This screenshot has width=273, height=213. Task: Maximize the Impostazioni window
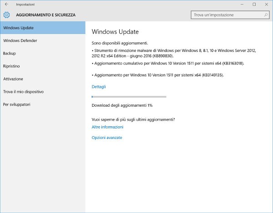click(x=254, y=5)
